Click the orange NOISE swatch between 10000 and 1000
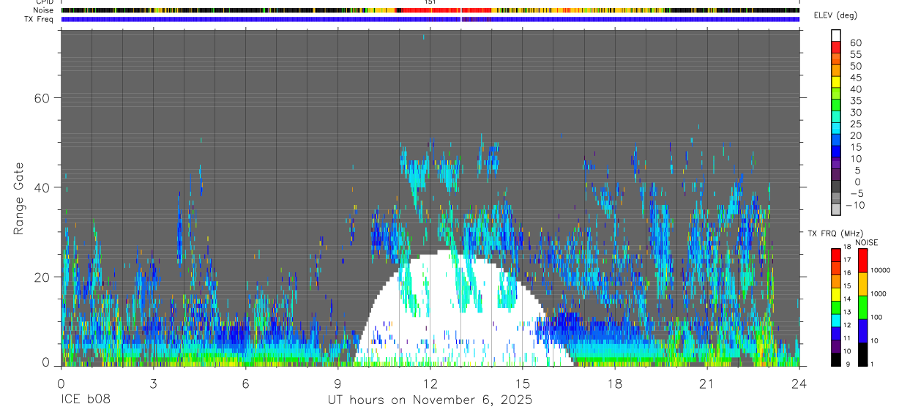Screen dimensions: 899x415 (862, 284)
